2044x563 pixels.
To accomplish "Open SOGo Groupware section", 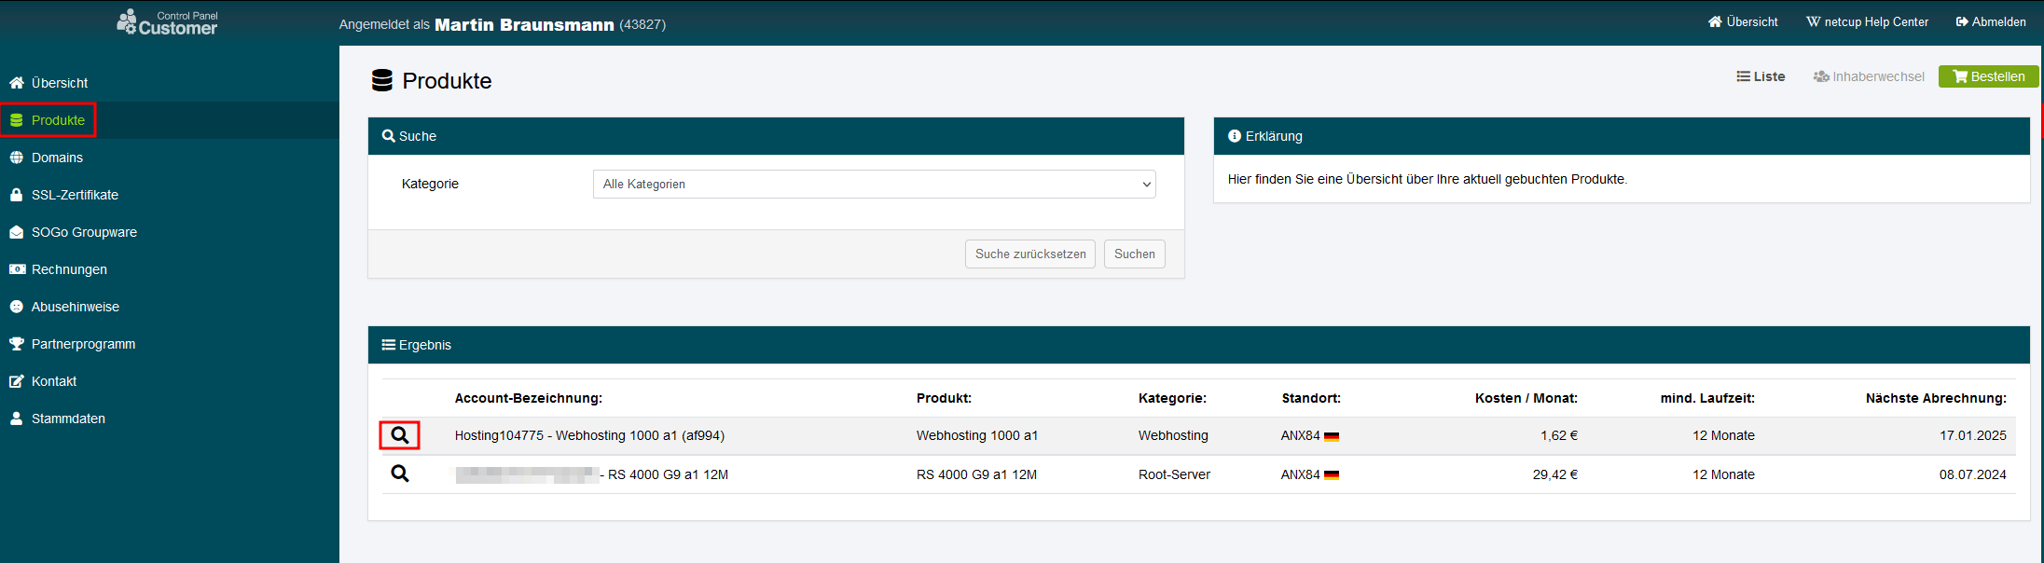I will [84, 232].
